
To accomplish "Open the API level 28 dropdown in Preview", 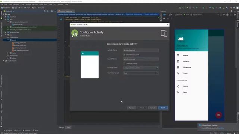I will click(x=186, y=15).
